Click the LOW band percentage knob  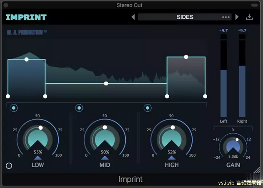click(38, 138)
